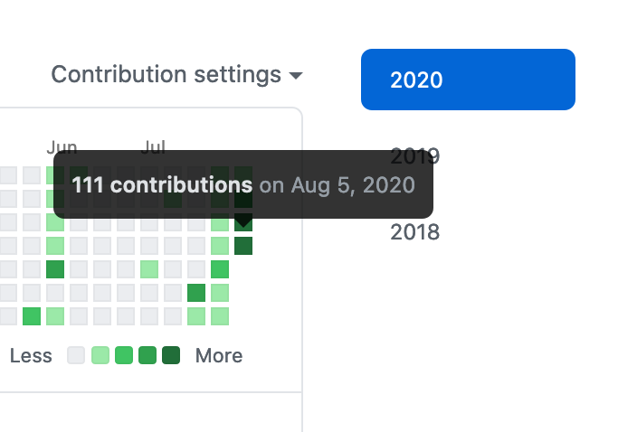Screen dimensions: 637x432
Task: Select the medium green cell left of June in bottom row
Action: click(32, 316)
